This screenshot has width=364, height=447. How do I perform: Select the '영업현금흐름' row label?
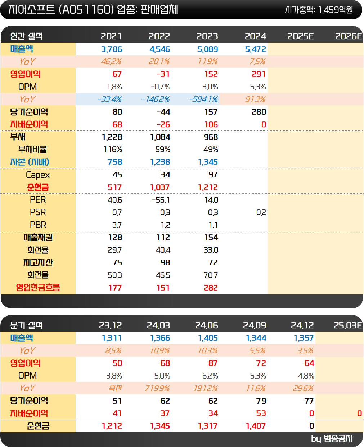pyautogui.click(x=38, y=288)
